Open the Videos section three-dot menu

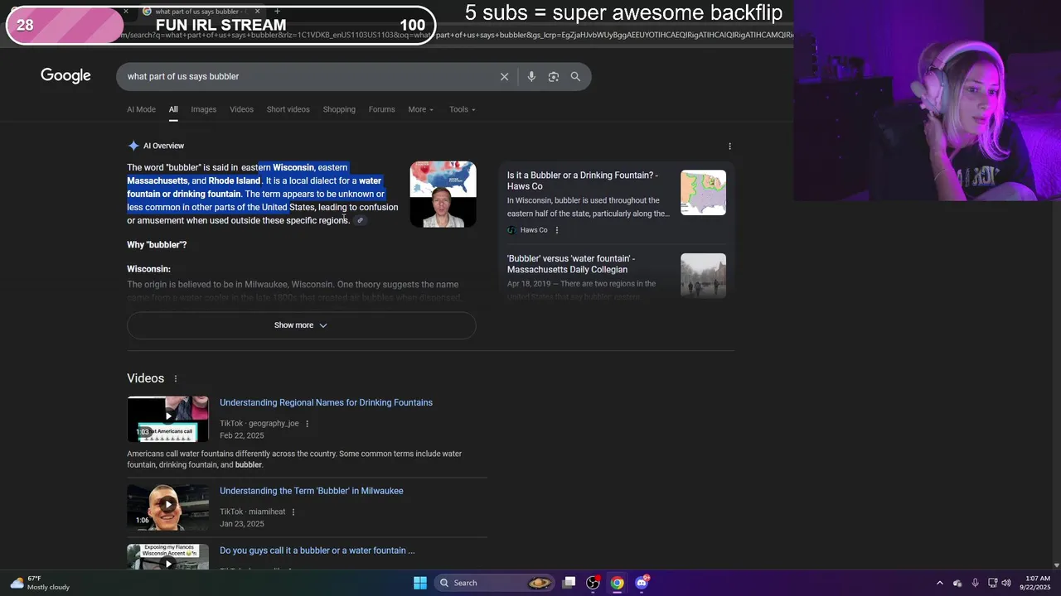click(x=175, y=378)
